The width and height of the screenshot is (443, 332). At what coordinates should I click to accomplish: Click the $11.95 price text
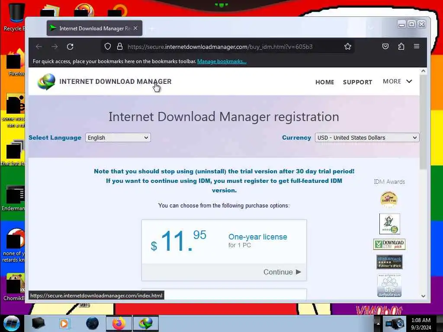[x=179, y=241]
